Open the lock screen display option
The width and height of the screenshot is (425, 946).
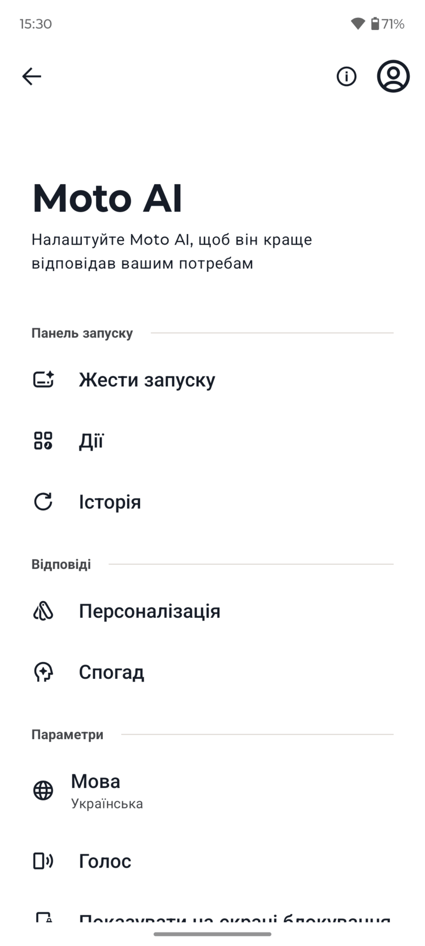coord(234,917)
